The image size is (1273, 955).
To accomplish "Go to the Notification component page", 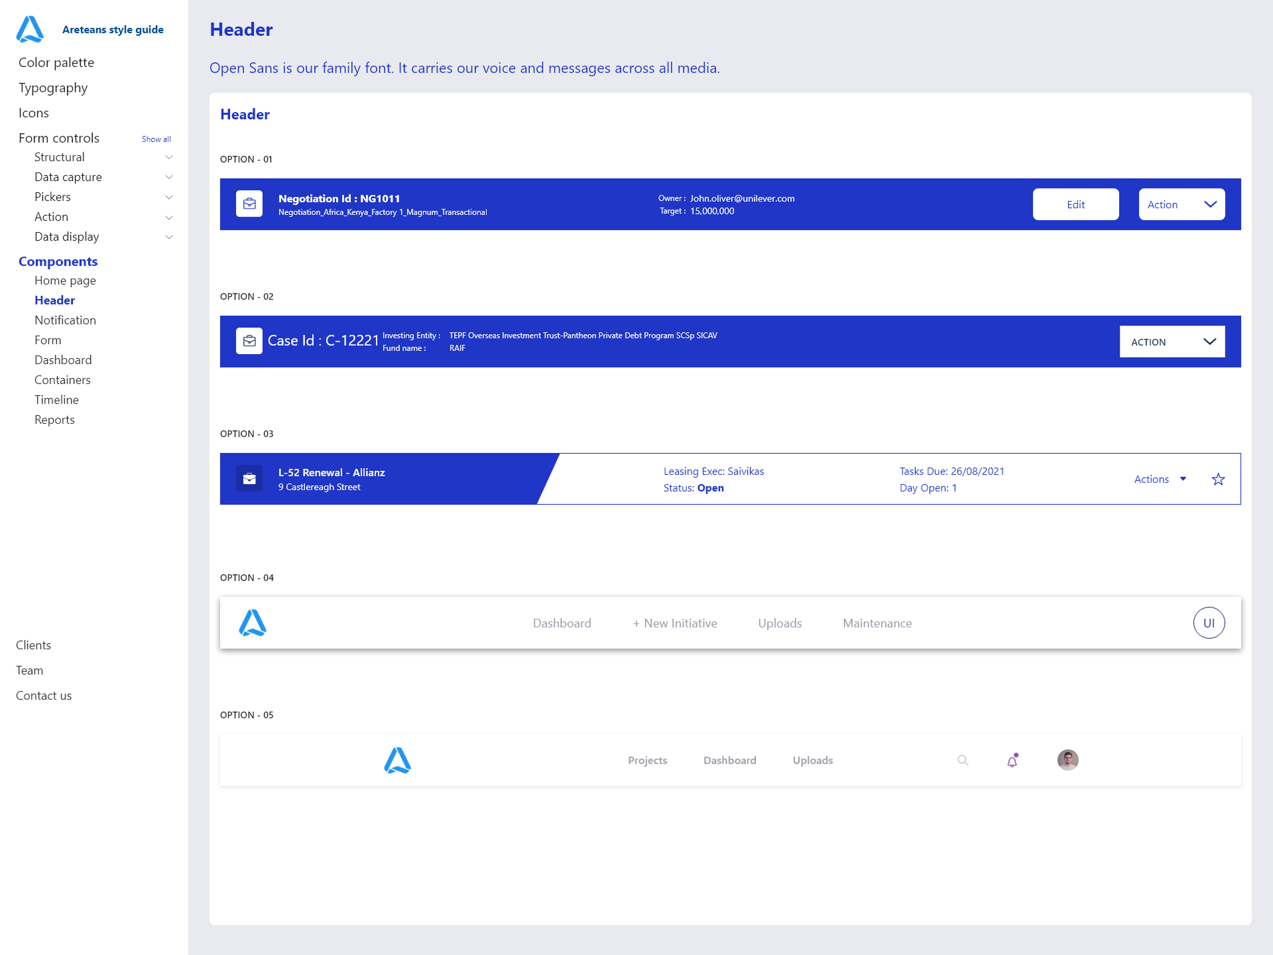I will (x=65, y=320).
